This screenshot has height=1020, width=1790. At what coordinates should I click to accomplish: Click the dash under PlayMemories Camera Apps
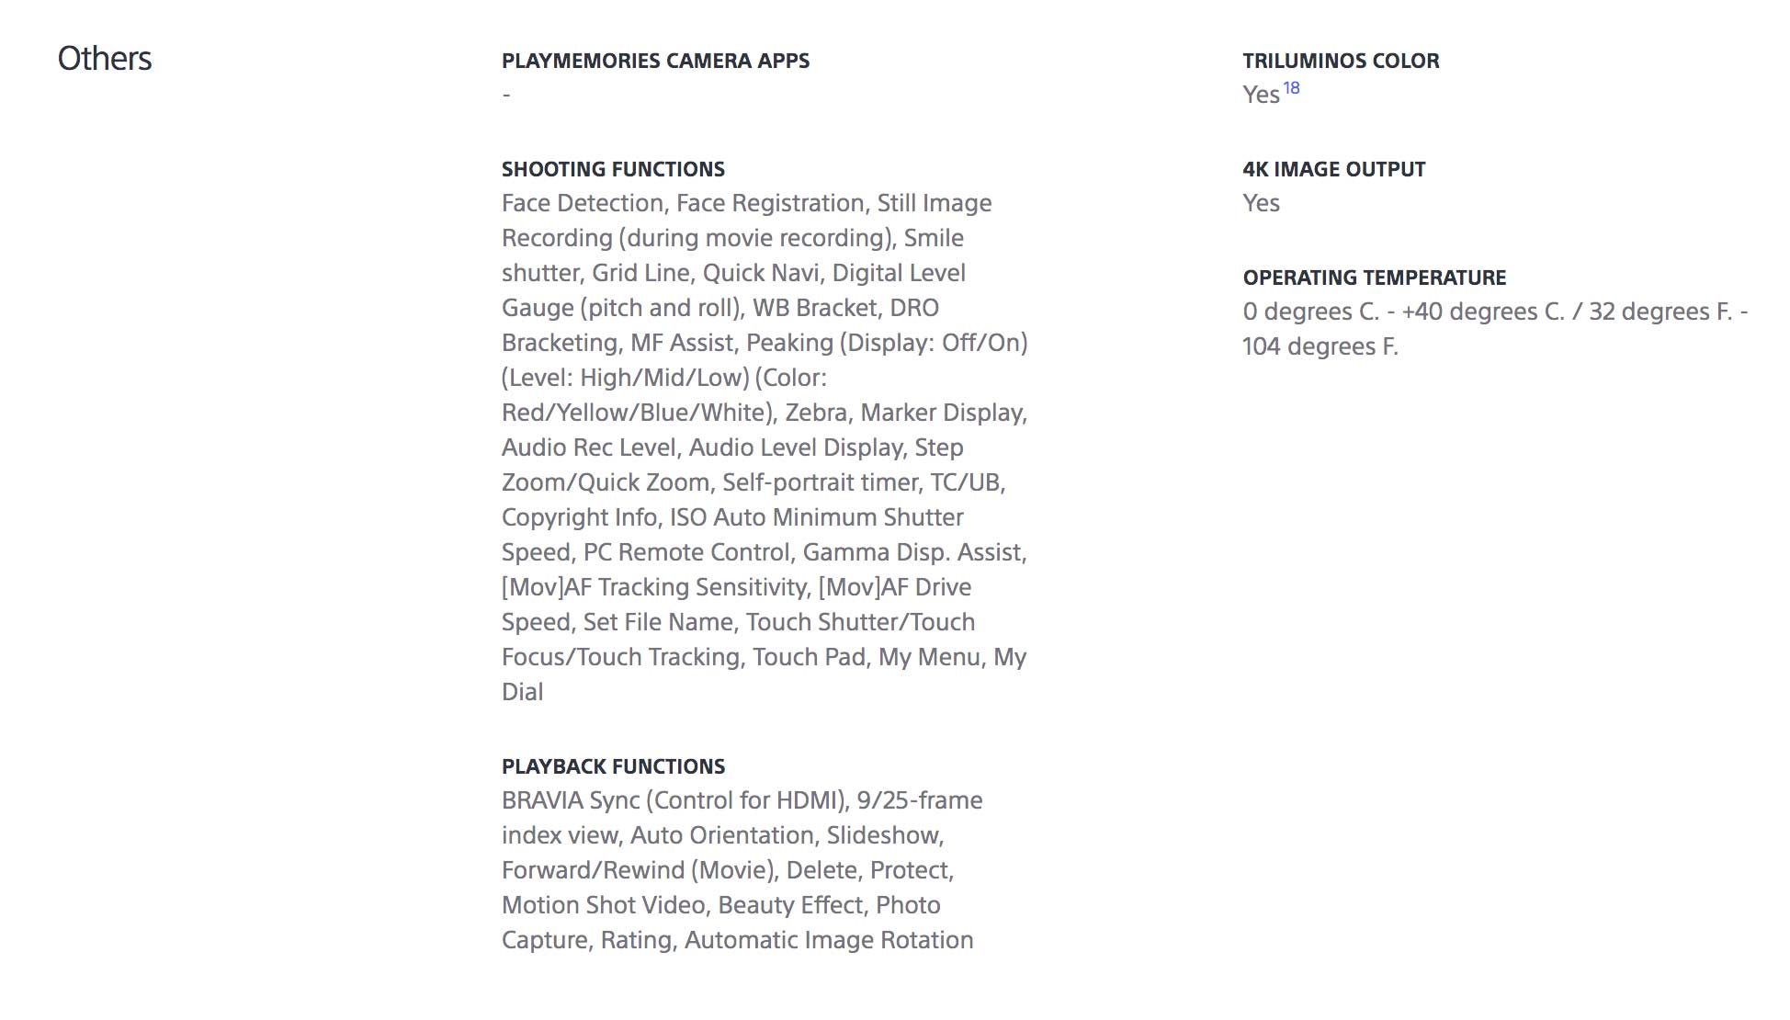[506, 95]
